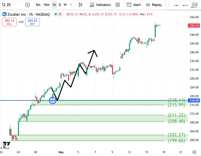
Task: Select the 1h timeframe
Action: [x=54, y=5]
